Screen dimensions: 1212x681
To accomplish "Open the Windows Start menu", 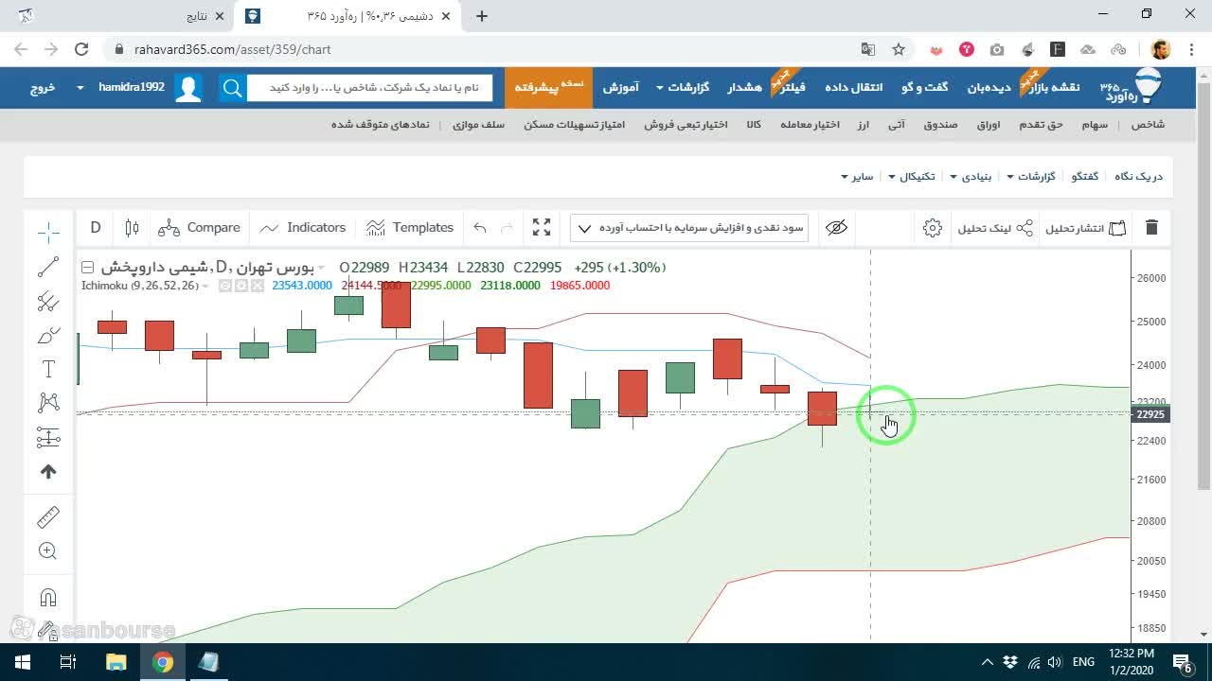I will point(22,662).
